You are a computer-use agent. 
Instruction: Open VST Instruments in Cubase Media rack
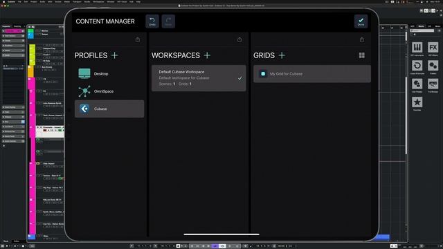click(x=417, y=48)
